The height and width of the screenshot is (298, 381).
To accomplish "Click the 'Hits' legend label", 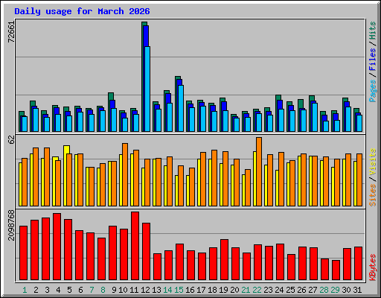I will tap(372, 31).
